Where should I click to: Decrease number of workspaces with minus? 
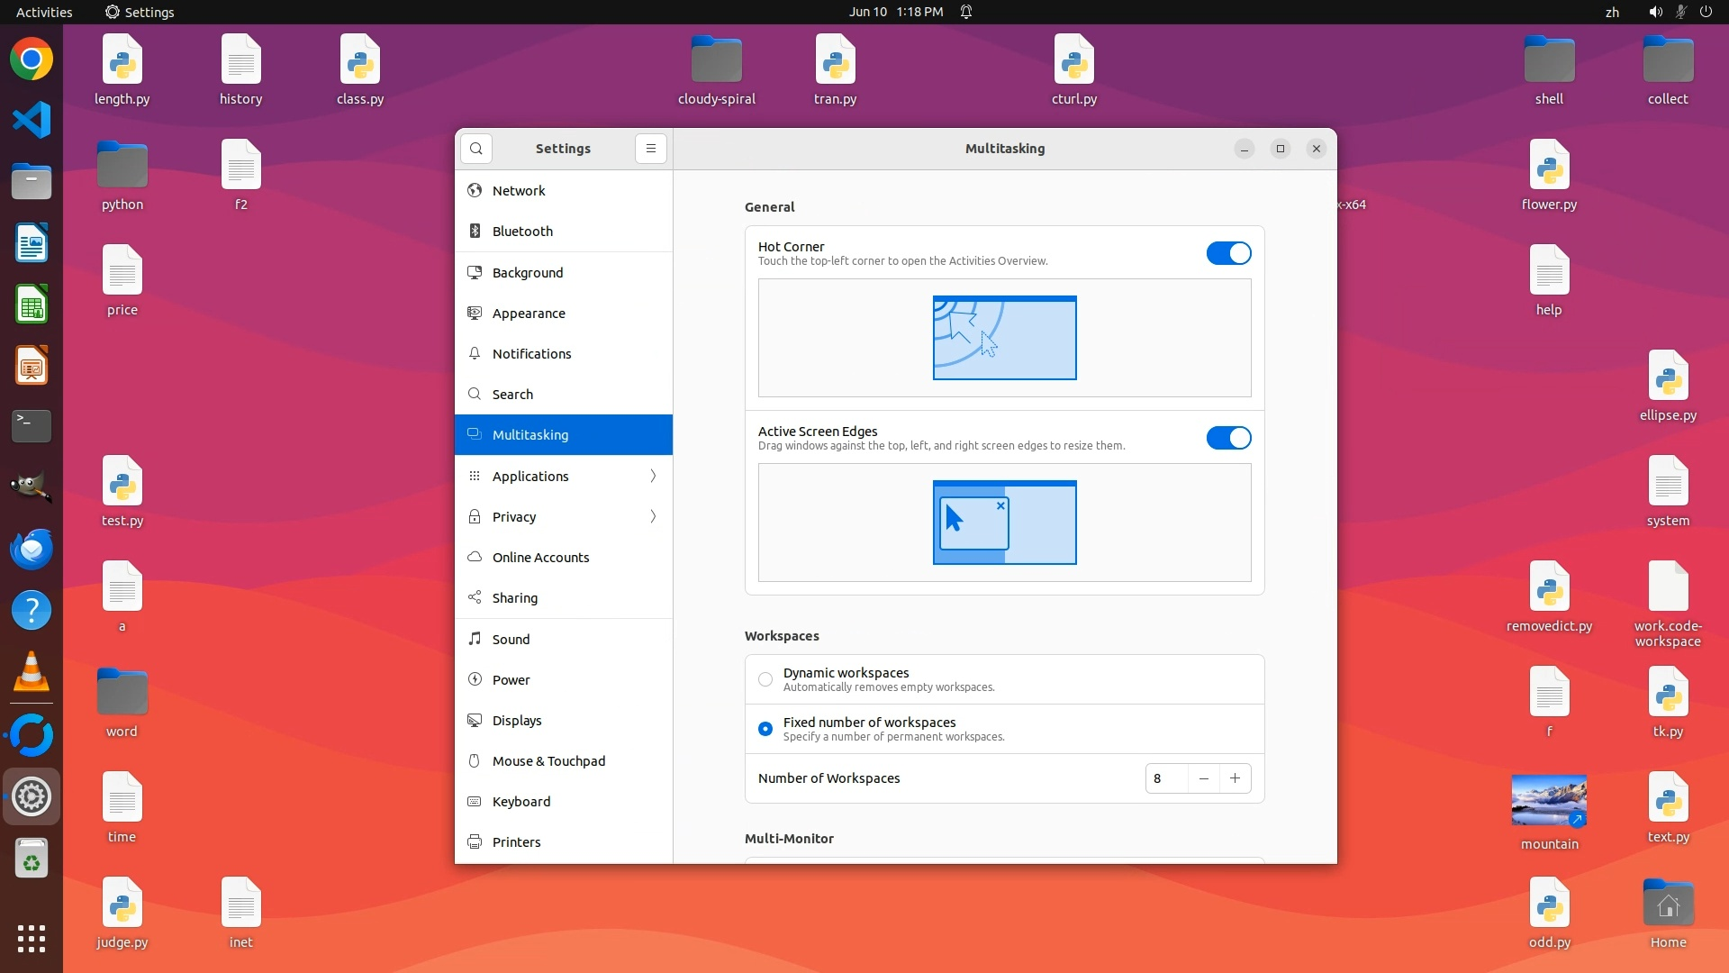point(1203,778)
